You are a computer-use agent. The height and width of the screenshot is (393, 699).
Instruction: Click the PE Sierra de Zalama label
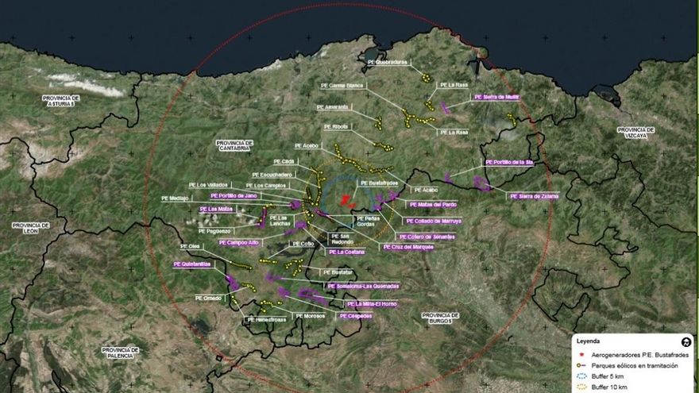534,196
